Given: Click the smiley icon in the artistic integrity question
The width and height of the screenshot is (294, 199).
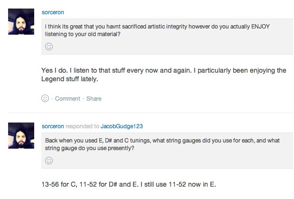Looking at the screenshot, I should [x=48, y=47].
